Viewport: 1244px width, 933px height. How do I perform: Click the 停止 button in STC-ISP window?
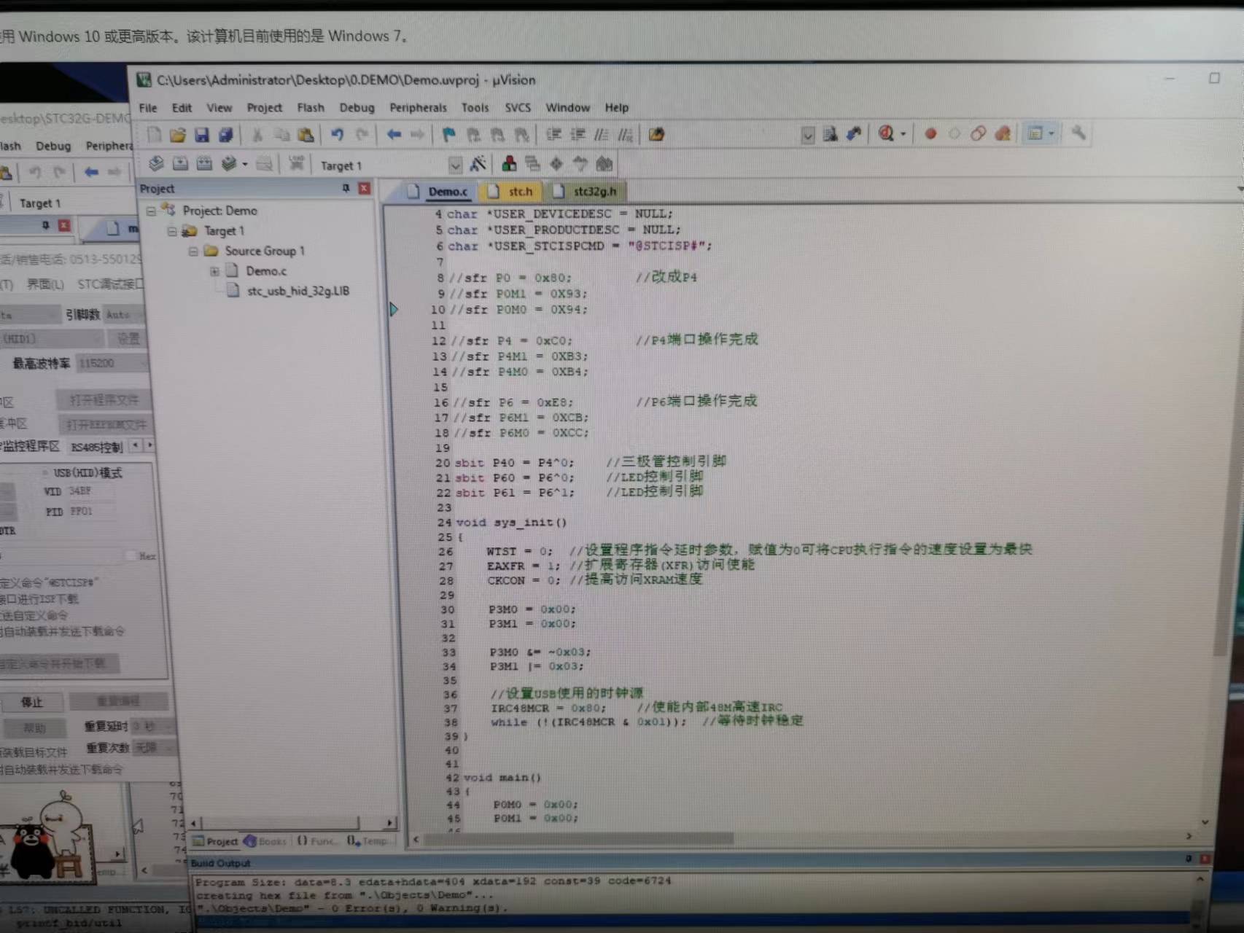click(31, 702)
